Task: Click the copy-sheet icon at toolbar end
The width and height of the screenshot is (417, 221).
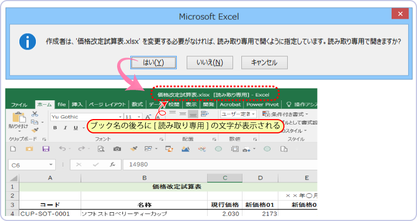Action: tap(284, 149)
